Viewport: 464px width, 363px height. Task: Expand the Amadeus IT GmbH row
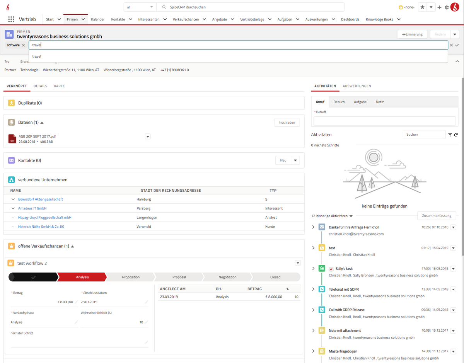click(13, 208)
